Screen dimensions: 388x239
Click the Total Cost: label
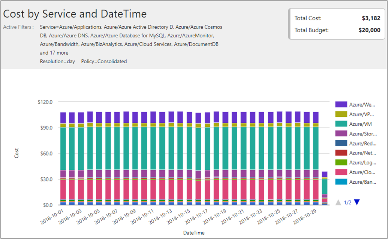[x=308, y=18]
